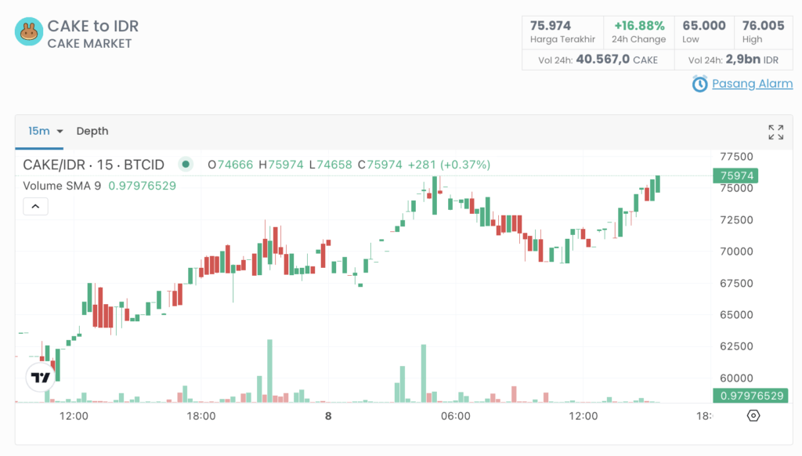The width and height of the screenshot is (802, 456).
Task: Click the alarm clock icon
Action: click(x=699, y=84)
